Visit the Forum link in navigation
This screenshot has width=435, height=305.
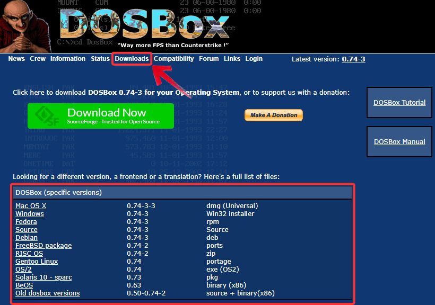[x=208, y=59]
